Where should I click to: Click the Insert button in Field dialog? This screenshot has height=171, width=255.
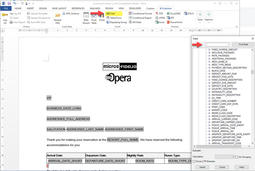point(202,167)
